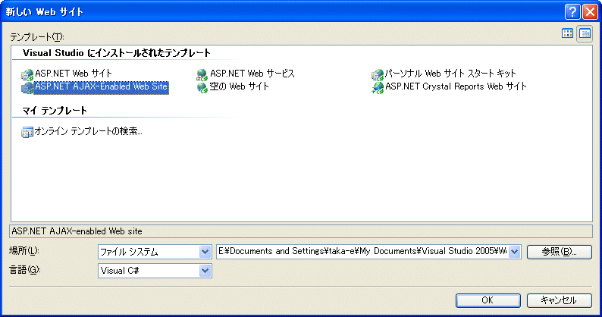Click the ASP.NET Crystal Reports Web サイト icon
602x317 pixels.
tap(378, 88)
